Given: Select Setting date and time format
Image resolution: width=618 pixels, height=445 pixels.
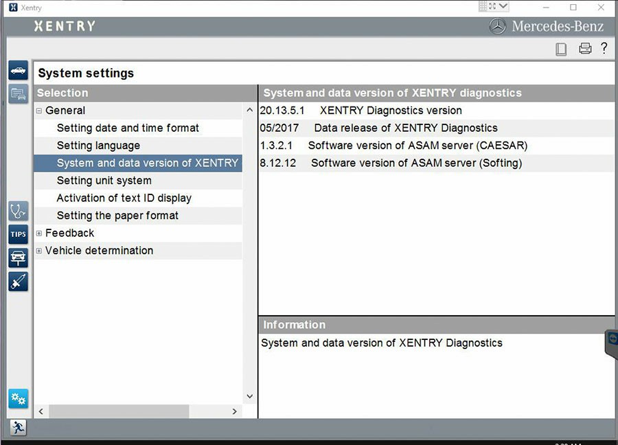Looking at the screenshot, I should point(128,128).
